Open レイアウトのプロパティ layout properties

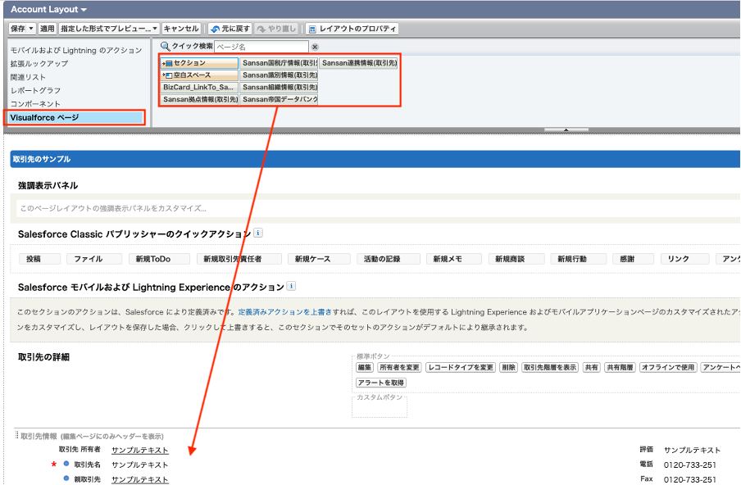tap(352, 29)
